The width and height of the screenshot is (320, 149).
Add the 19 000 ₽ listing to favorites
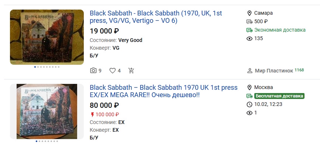113,71
